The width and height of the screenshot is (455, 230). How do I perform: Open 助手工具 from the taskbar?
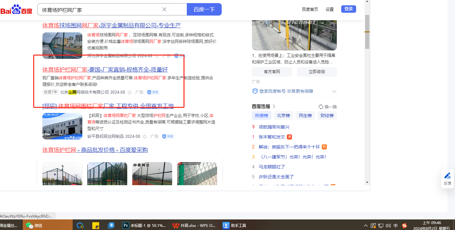click(235, 225)
